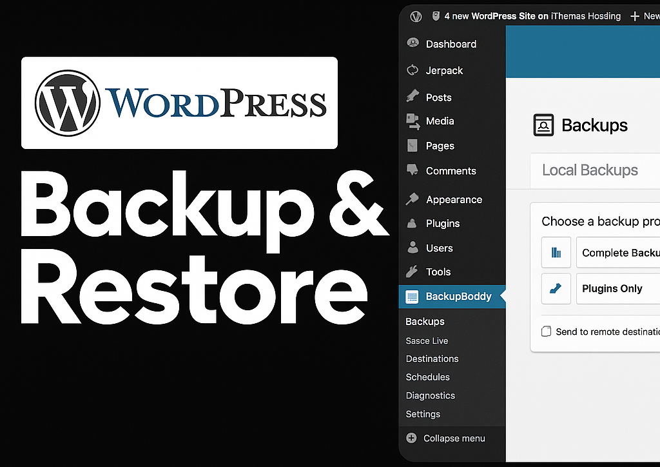Click the WordPress logo in the admin bar
The image size is (660, 467).
point(416,16)
